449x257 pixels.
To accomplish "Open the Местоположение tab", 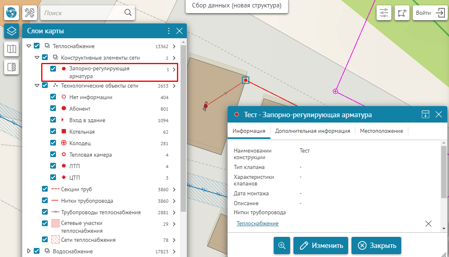I will coord(381,131).
